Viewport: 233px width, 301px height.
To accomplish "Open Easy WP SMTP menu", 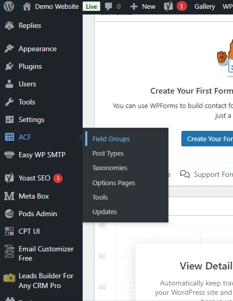I will tap(42, 155).
